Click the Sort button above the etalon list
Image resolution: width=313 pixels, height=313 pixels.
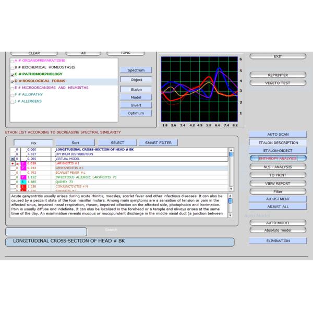click(x=75, y=142)
